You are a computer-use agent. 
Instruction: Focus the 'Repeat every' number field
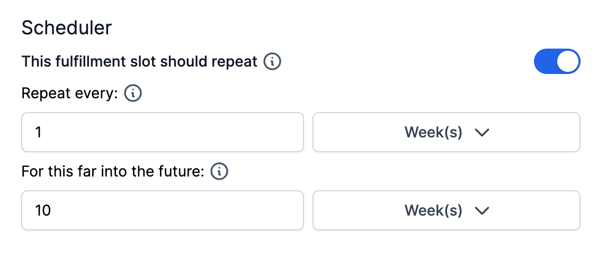pyautogui.click(x=162, y=132)
